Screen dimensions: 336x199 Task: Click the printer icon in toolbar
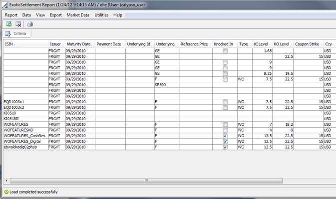(x=30, y=24)
